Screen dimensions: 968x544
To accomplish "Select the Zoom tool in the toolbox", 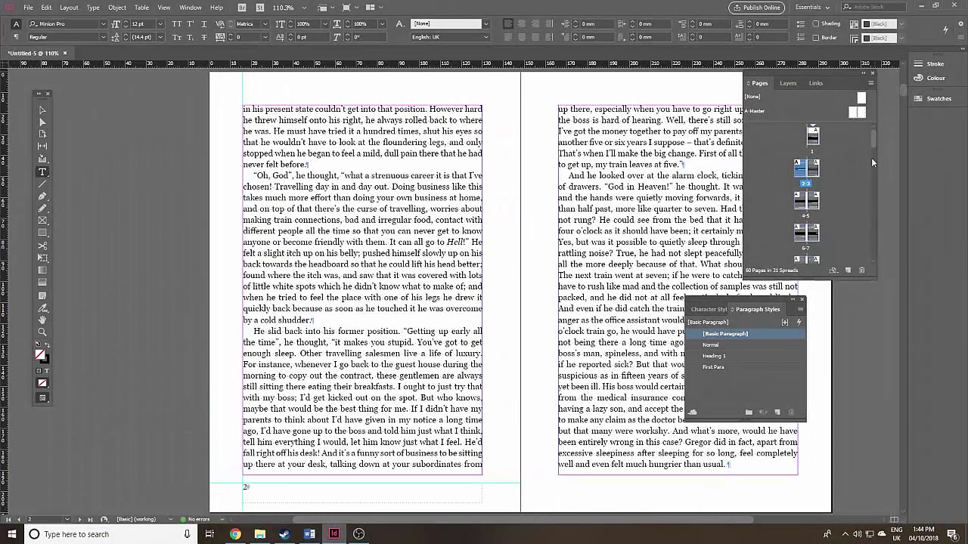I will tap(42, 332).
